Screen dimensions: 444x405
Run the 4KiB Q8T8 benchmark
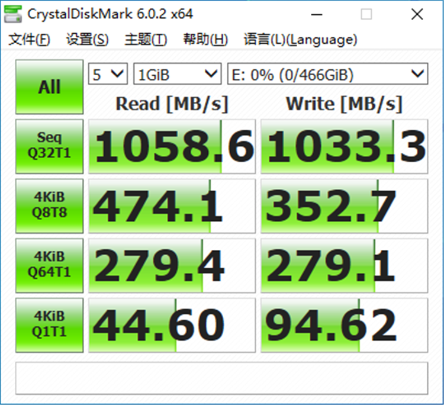(49, 205)
